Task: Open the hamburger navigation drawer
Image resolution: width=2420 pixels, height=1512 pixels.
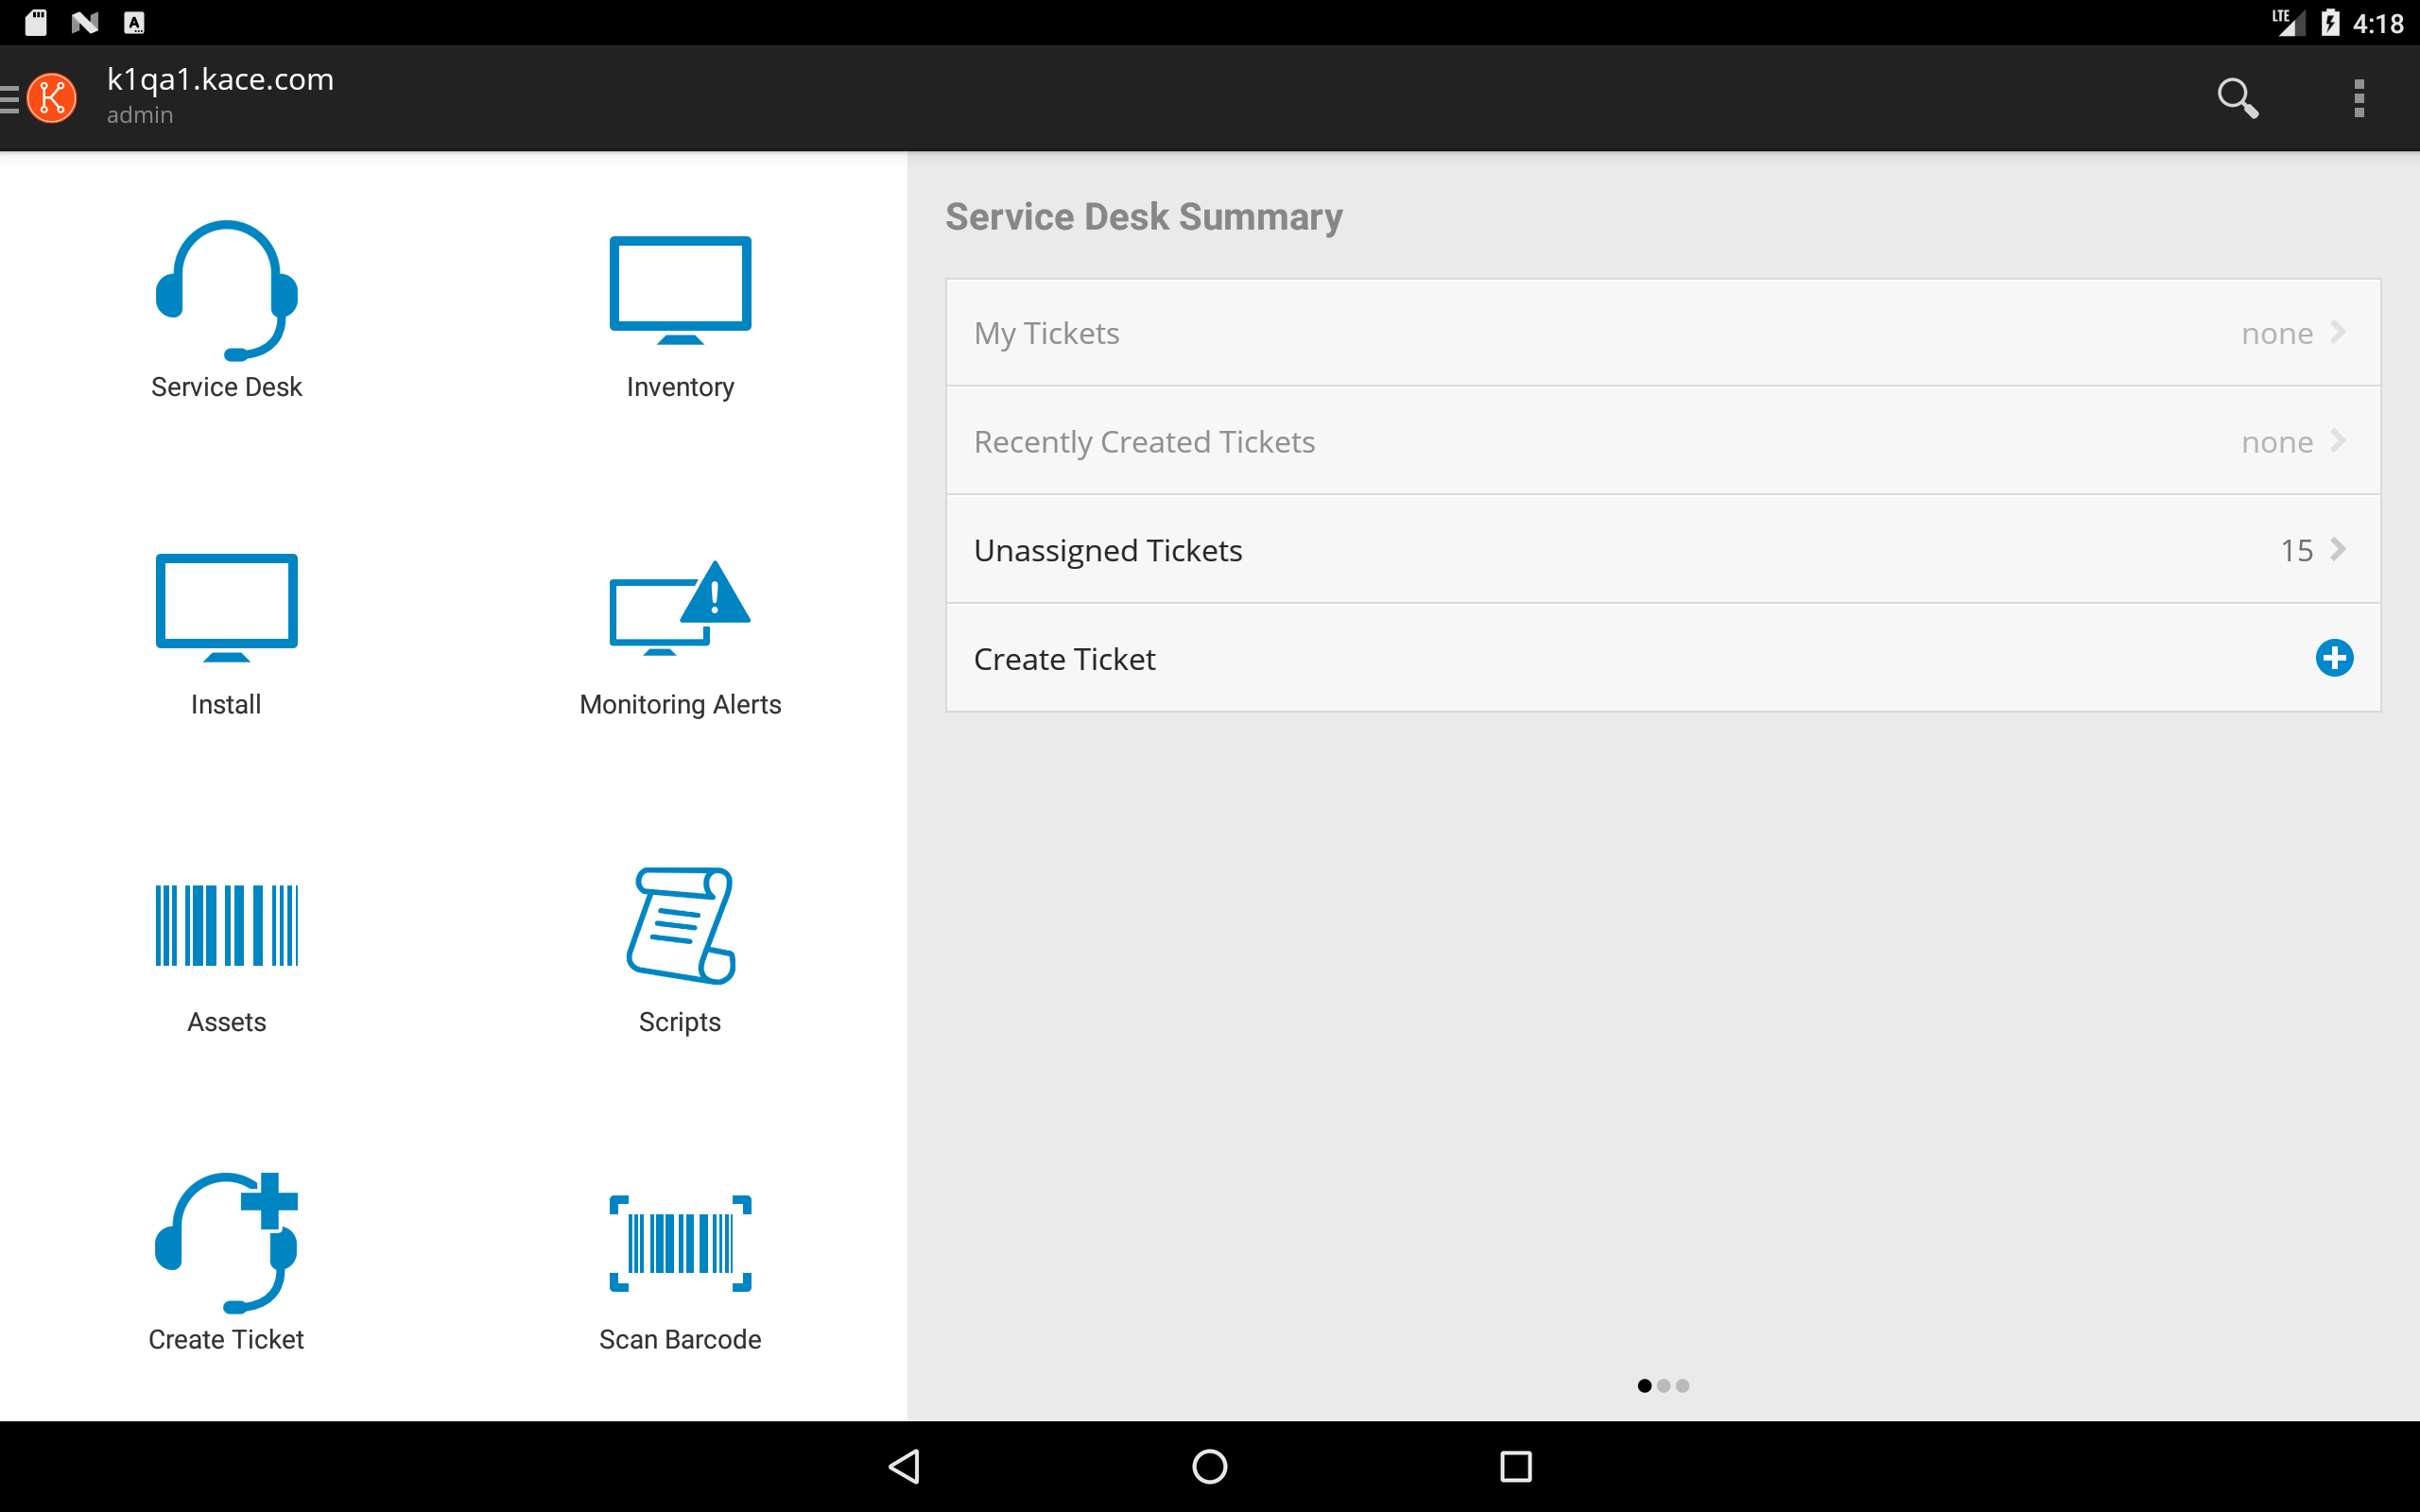Action: pos(10,98)
